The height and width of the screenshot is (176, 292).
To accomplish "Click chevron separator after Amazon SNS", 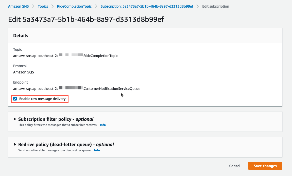I will pyautogui.click(x=33, y=6).
